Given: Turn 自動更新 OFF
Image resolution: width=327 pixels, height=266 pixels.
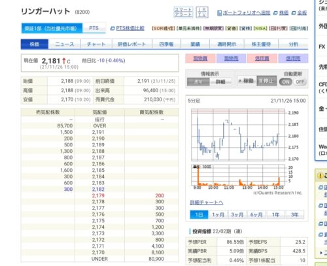Looking at the screenshot, I should click(x=300, y=82).
